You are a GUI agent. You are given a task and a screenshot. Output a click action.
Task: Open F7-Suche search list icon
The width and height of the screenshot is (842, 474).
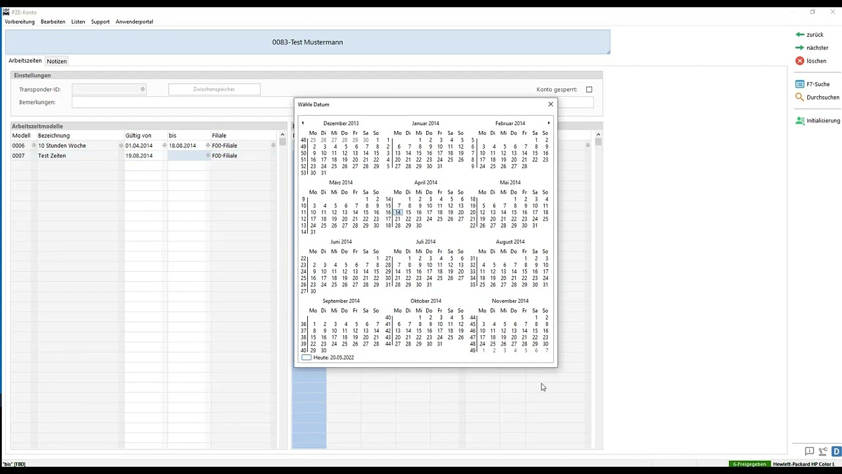(x=800, y=84)
